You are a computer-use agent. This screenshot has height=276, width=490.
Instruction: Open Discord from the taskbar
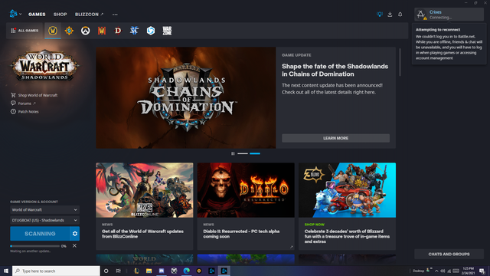162,271
